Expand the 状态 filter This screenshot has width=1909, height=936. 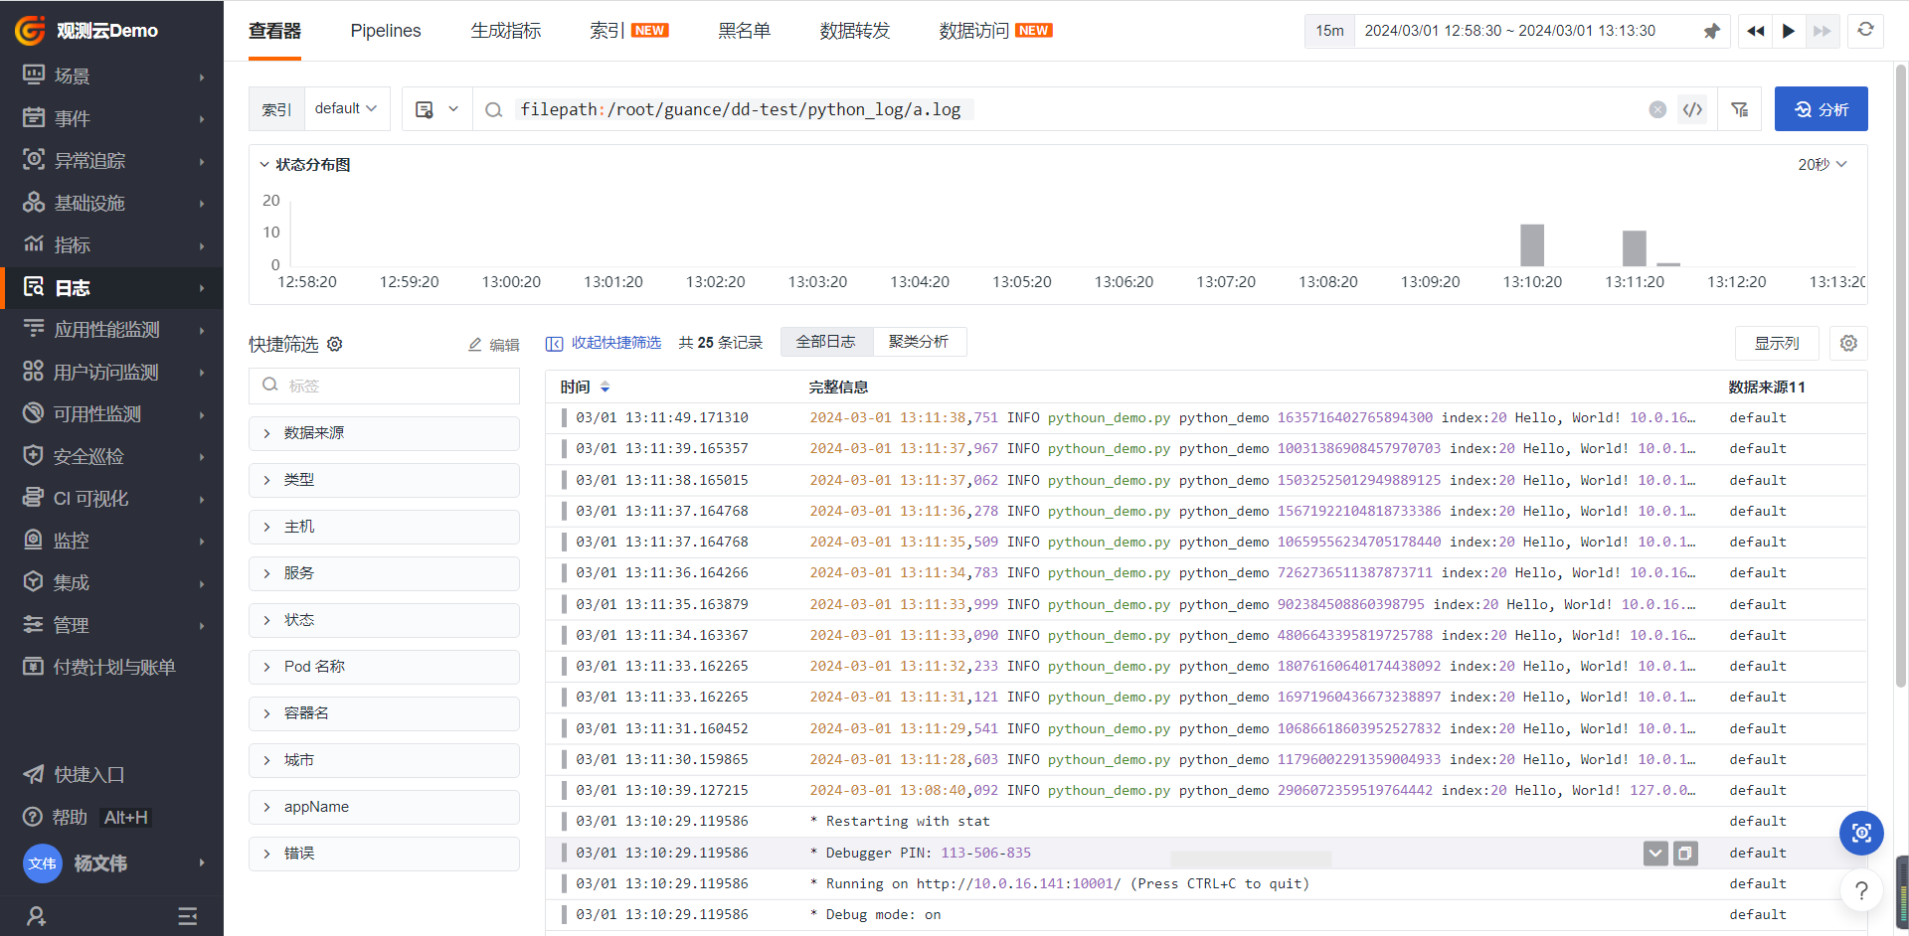pyautogui.click(x=384, y=620)
